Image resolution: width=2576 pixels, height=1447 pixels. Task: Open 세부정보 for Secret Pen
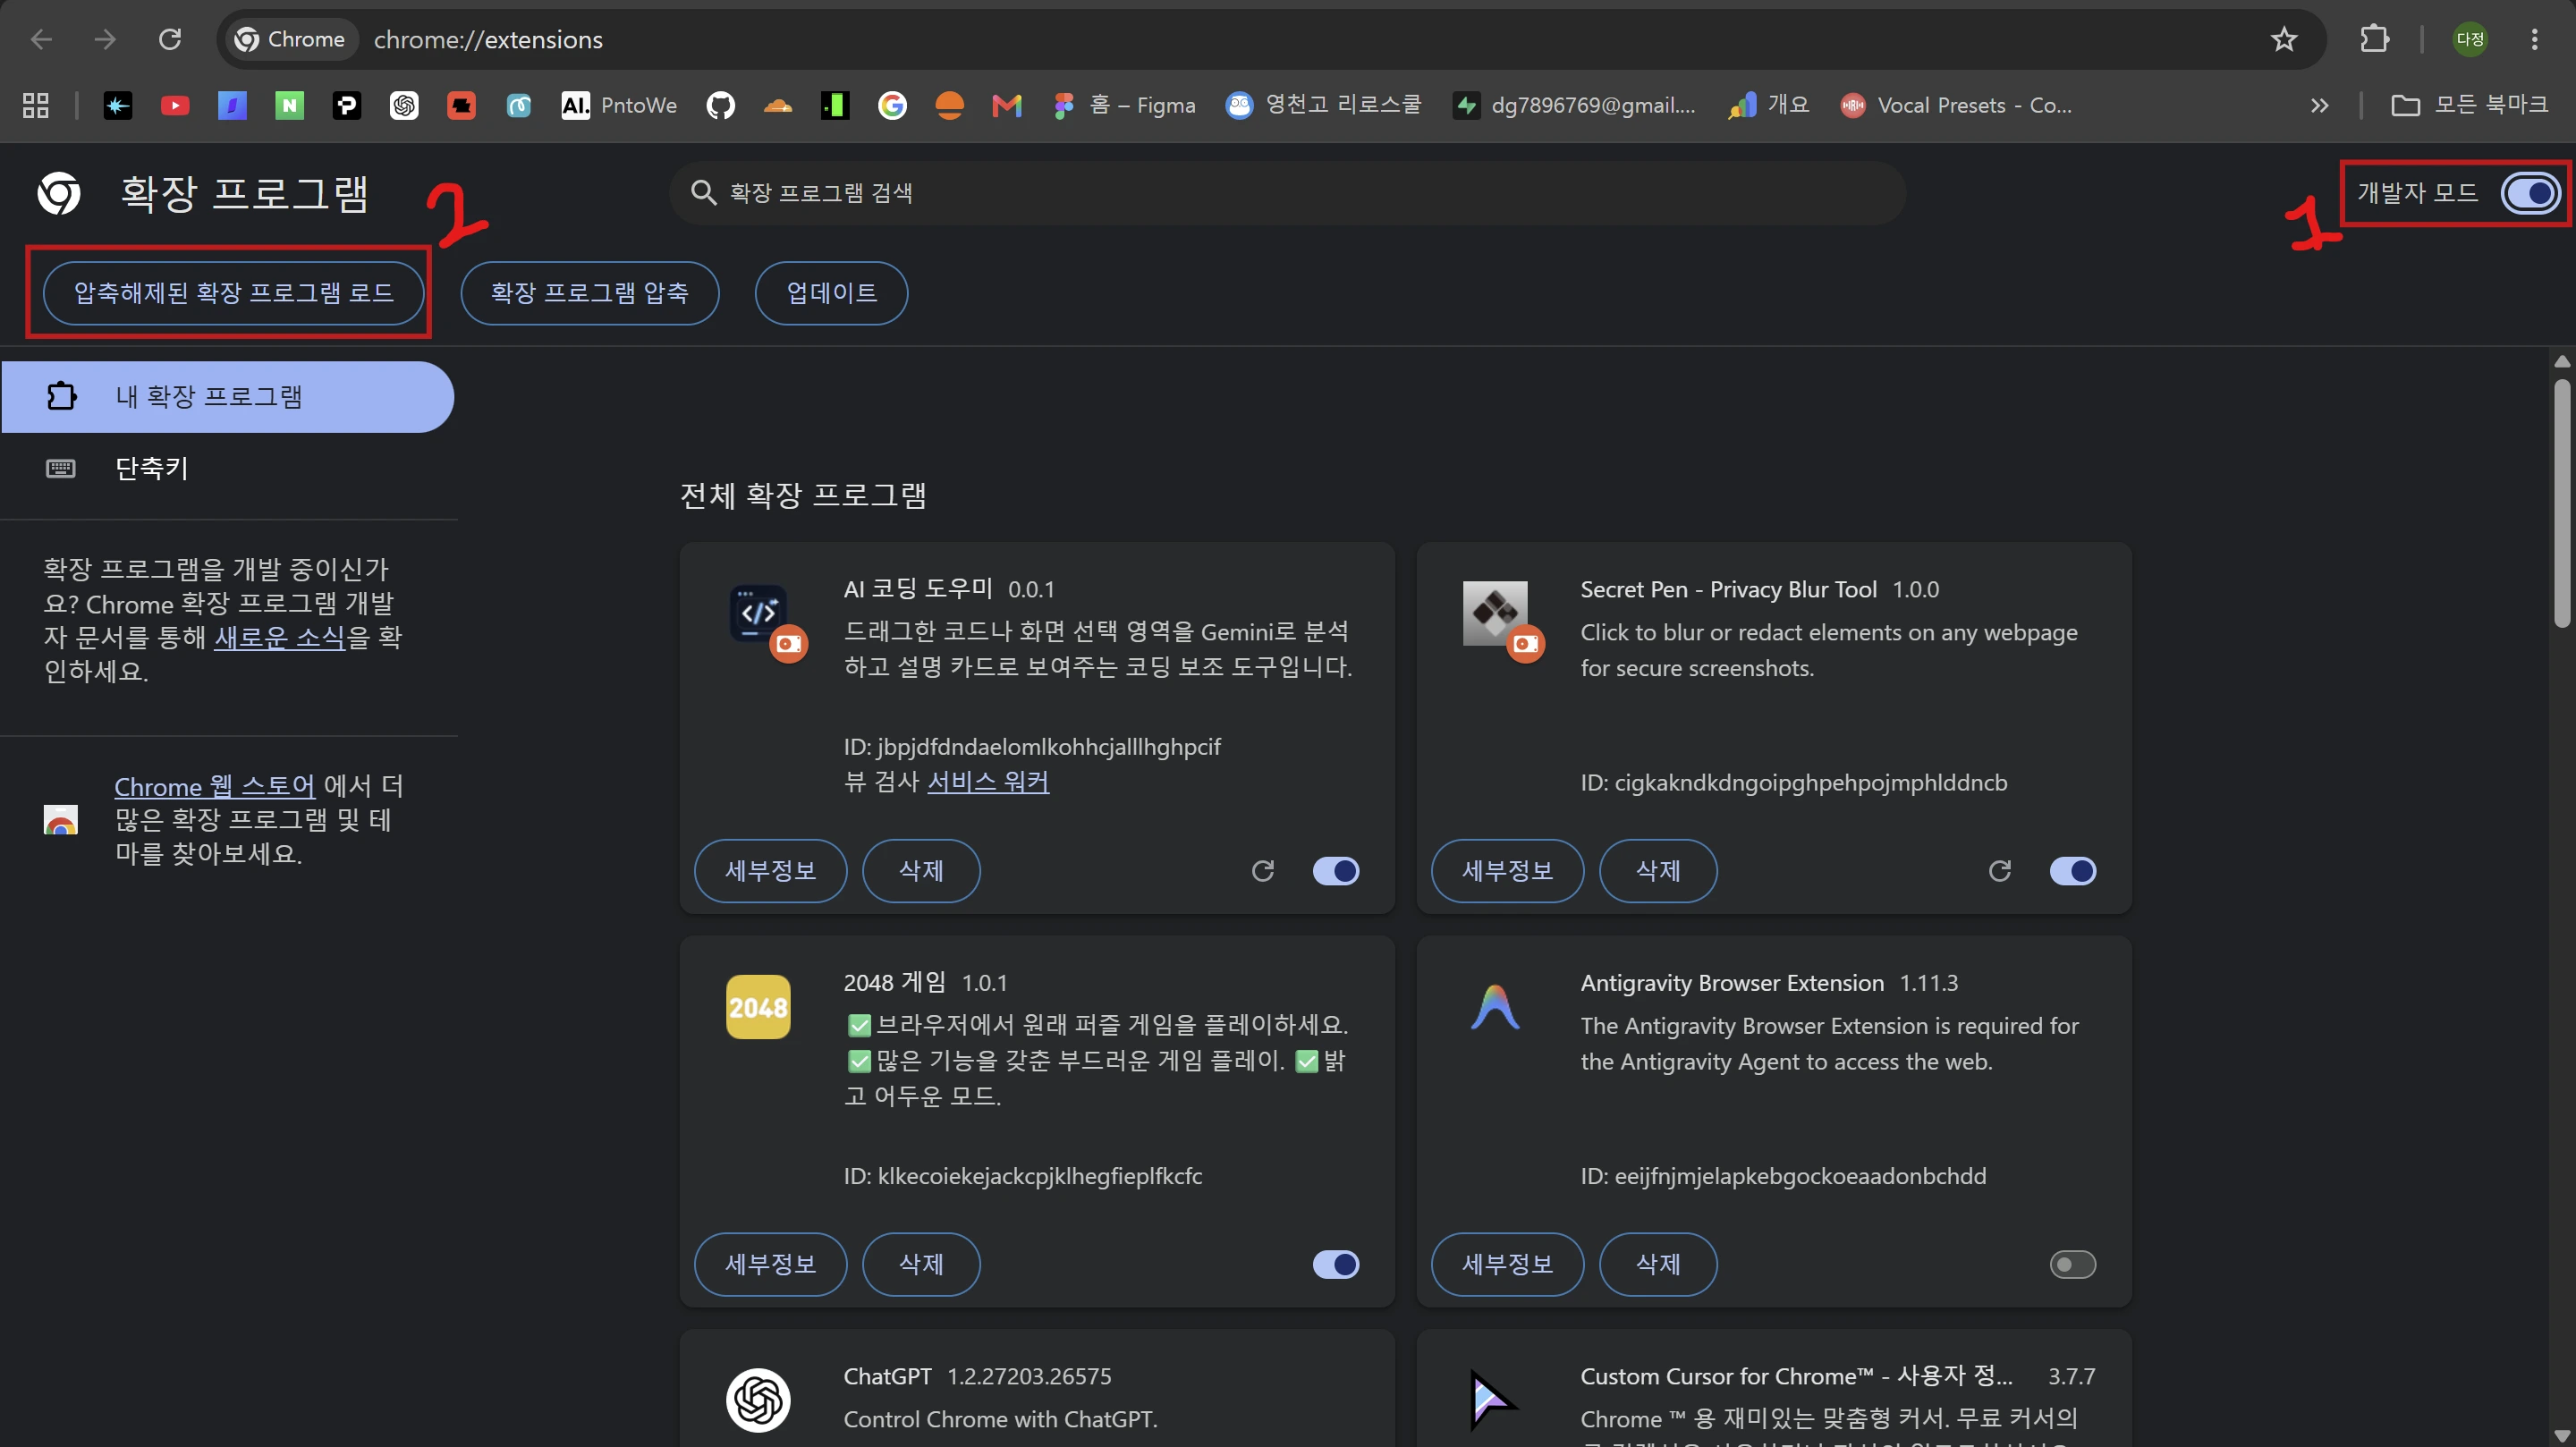point(1507,871)
